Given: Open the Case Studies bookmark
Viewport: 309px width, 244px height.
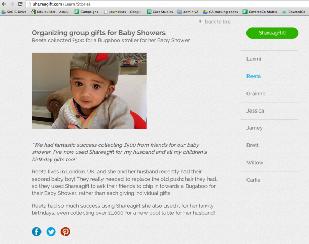Looking at the screenshot, I should pyautogui.click(x=160, y=12).
